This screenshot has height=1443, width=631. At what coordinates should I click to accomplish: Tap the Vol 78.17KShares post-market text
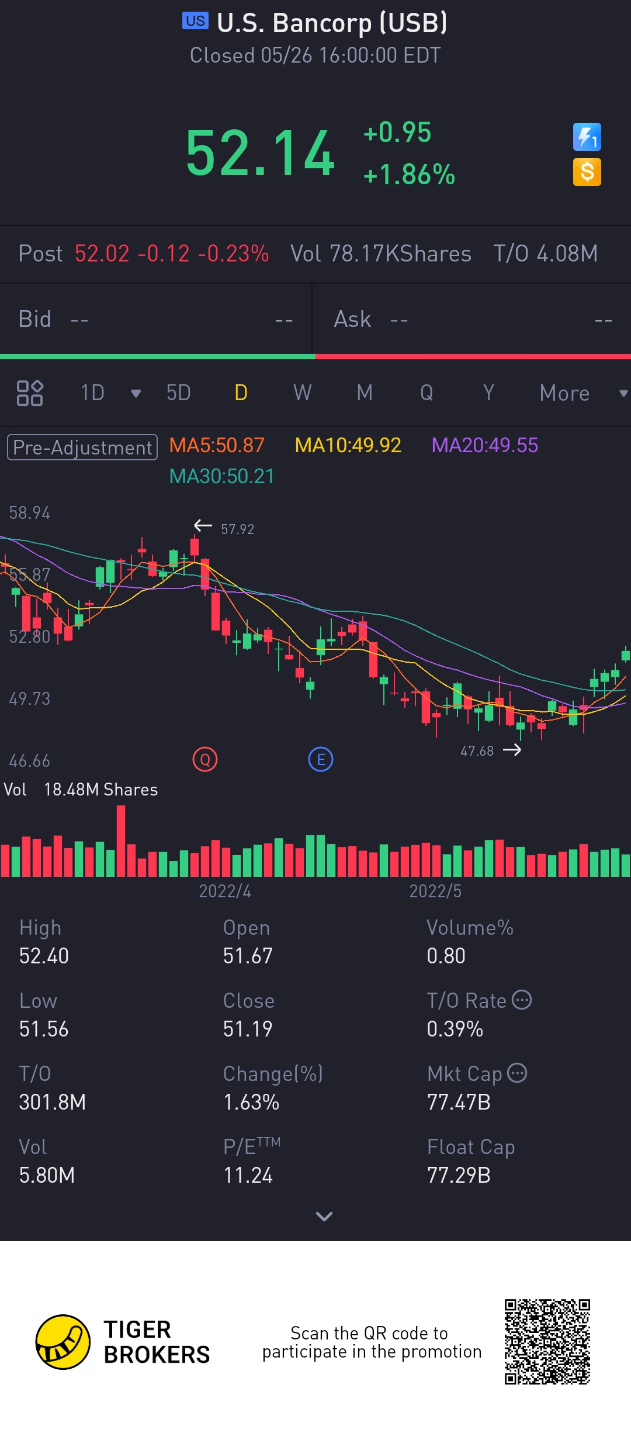pyautogui.click(x=381, y=254)
